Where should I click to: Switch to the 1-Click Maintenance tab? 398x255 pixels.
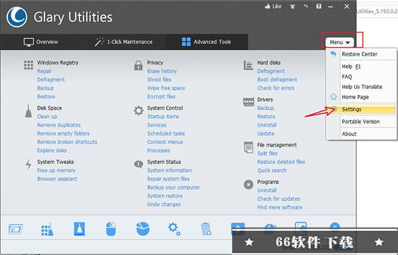(x=123, y=42)
